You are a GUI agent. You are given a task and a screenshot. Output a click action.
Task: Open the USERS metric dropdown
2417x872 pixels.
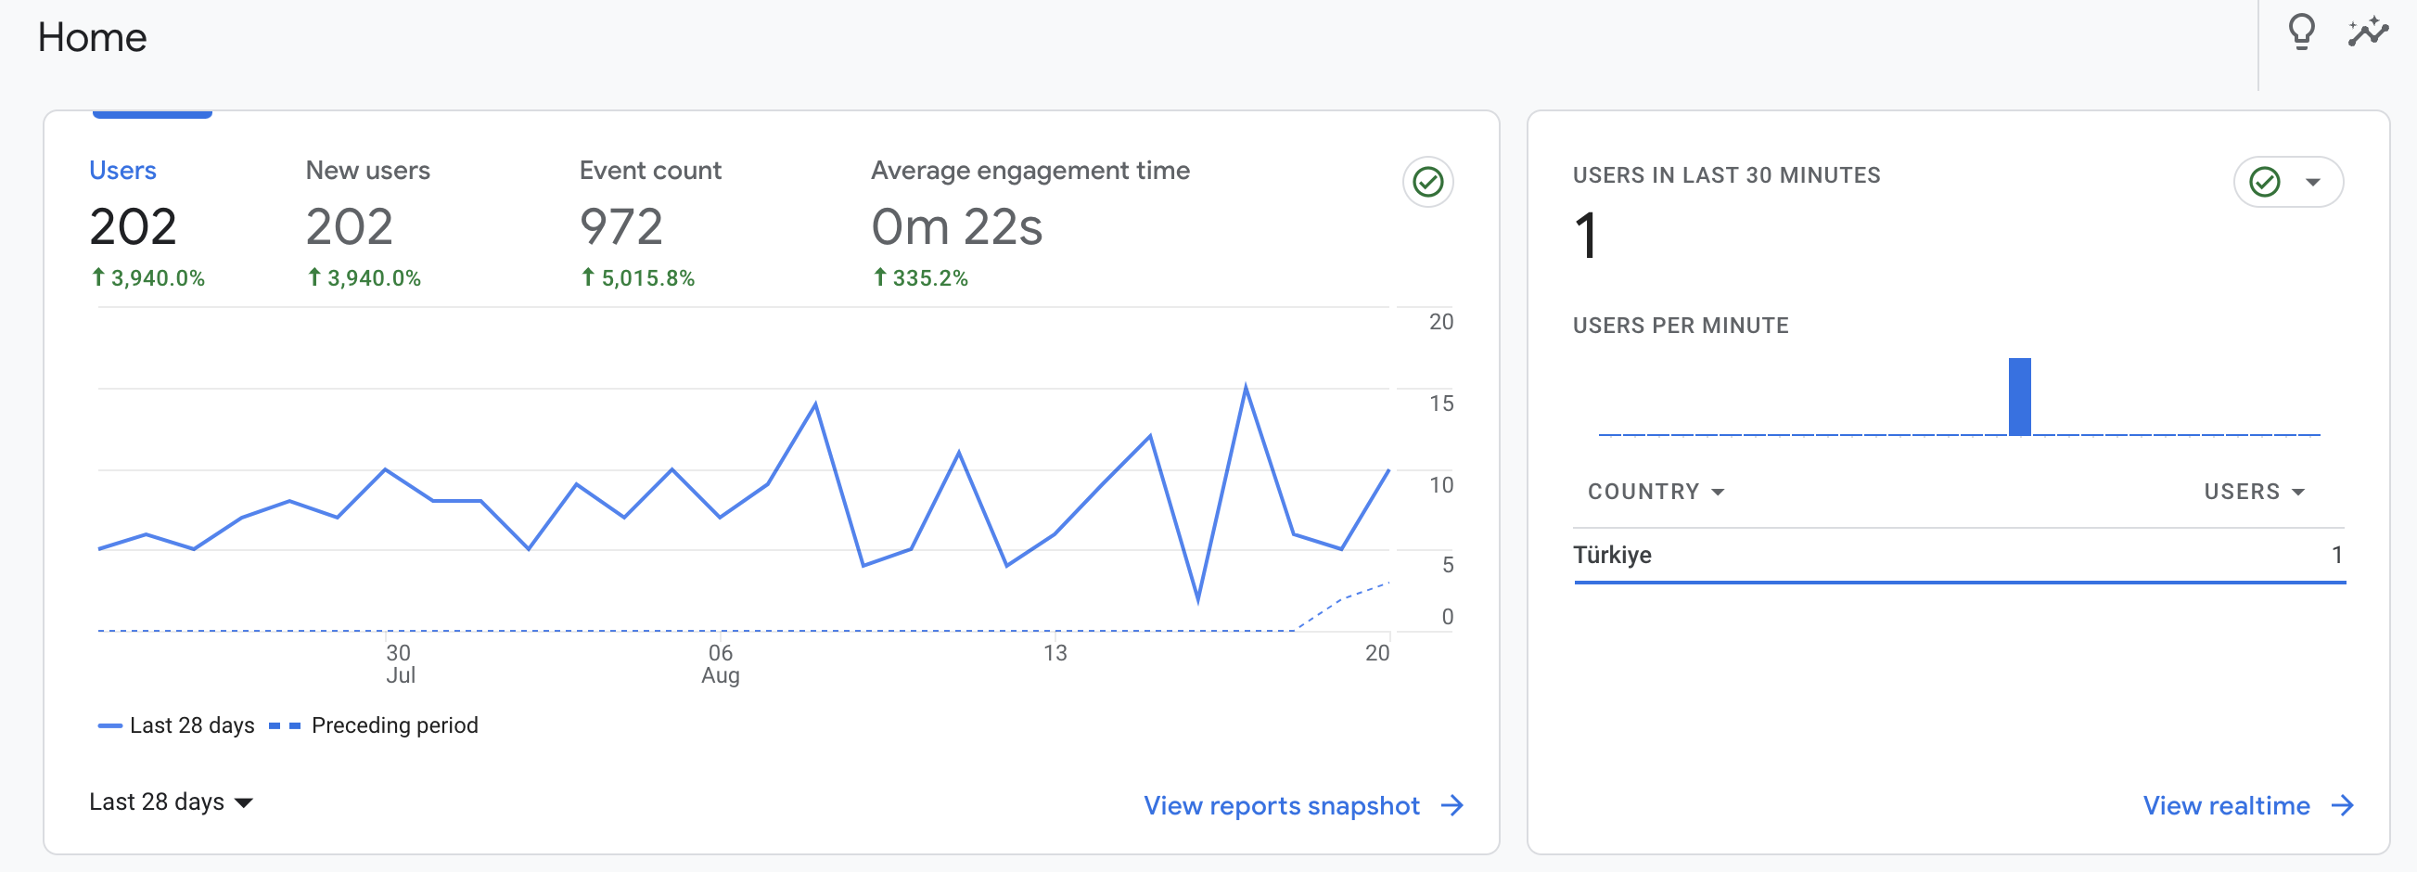(2254, 492)
